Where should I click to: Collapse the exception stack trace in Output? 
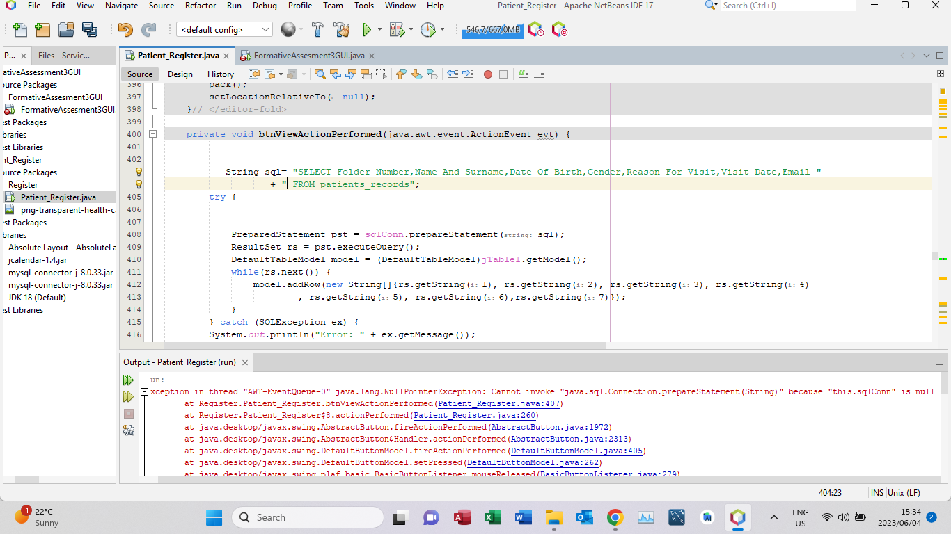(144, 392)
